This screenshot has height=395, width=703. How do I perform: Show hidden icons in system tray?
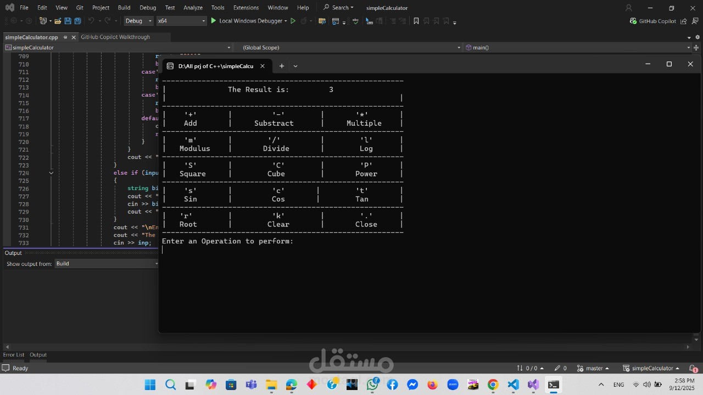pyautogui.click(x=601, y=385)
